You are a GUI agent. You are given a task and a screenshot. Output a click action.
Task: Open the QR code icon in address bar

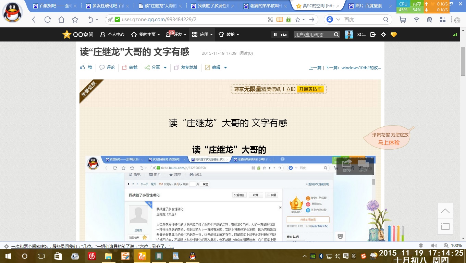(271, 20)
